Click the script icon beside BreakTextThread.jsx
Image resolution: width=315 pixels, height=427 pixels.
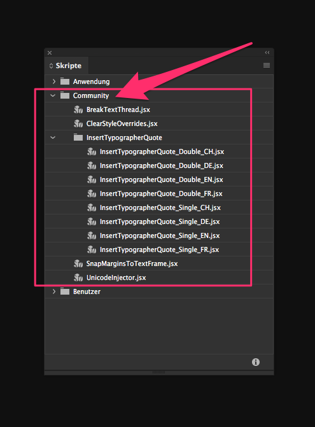[78, 109]
